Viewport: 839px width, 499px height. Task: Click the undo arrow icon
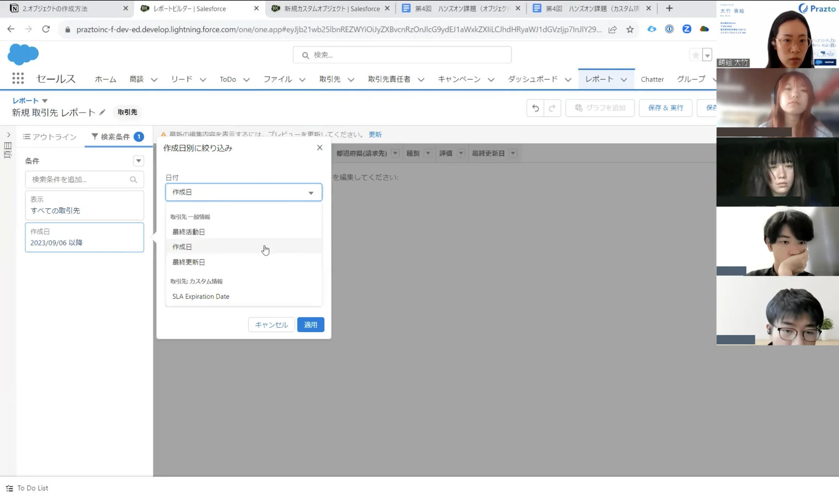click(535, 107)
